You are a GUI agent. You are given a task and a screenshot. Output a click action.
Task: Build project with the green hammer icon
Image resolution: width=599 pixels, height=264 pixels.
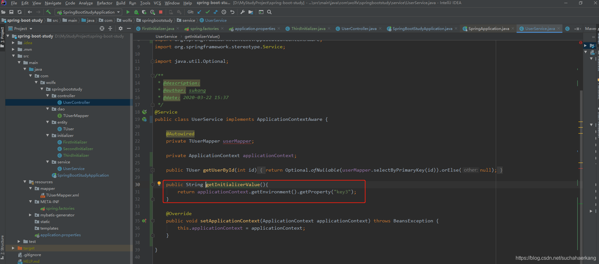pos(48,12)
